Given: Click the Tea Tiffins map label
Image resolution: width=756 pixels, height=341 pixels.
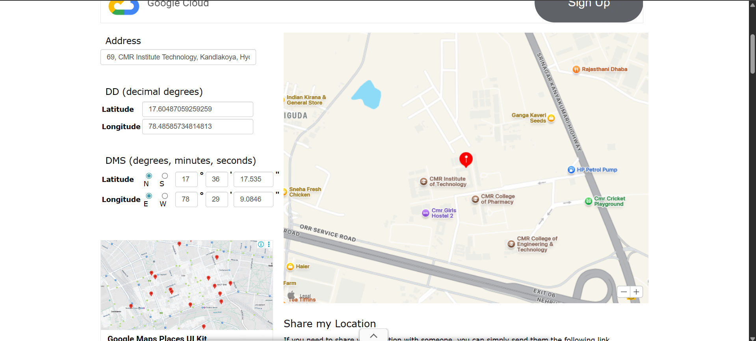Looking at the screenshot, I should pyautogui.click(x=303, y=300).
